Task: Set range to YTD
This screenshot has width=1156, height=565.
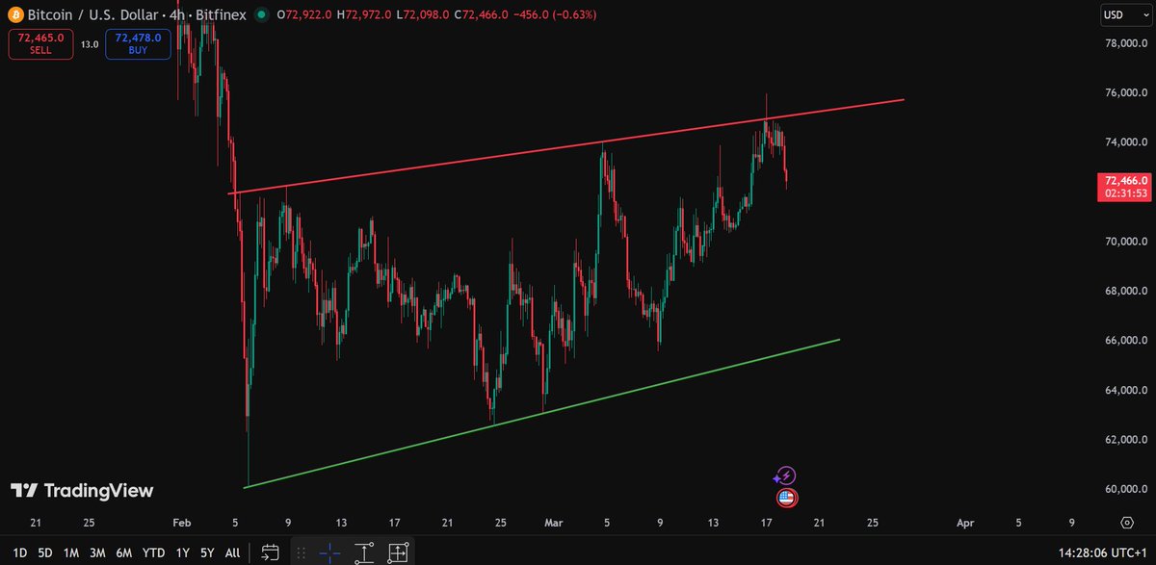Action: point(153,552)
